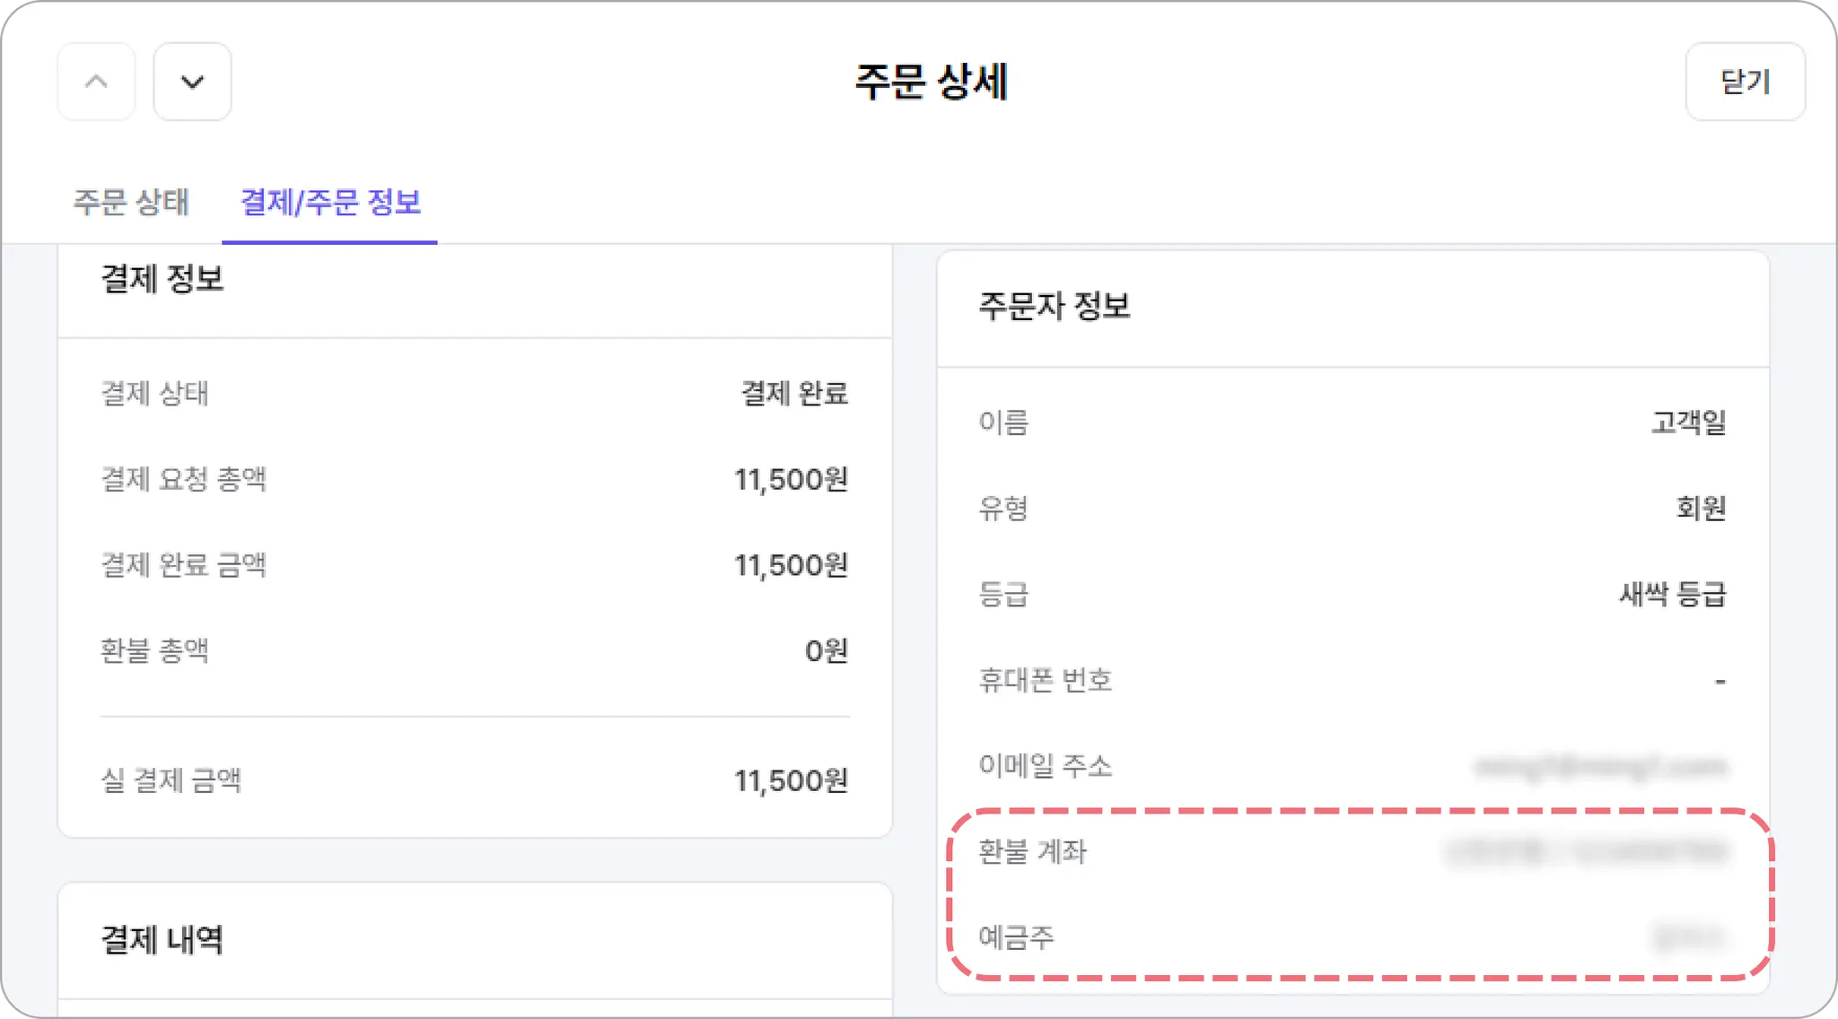Click the 결제 내역 section header
Viewport: 1838px width, 1019px height.
coord(162,940)
